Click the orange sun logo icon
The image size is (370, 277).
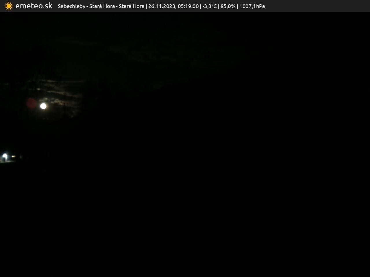(x=9, y=6)
